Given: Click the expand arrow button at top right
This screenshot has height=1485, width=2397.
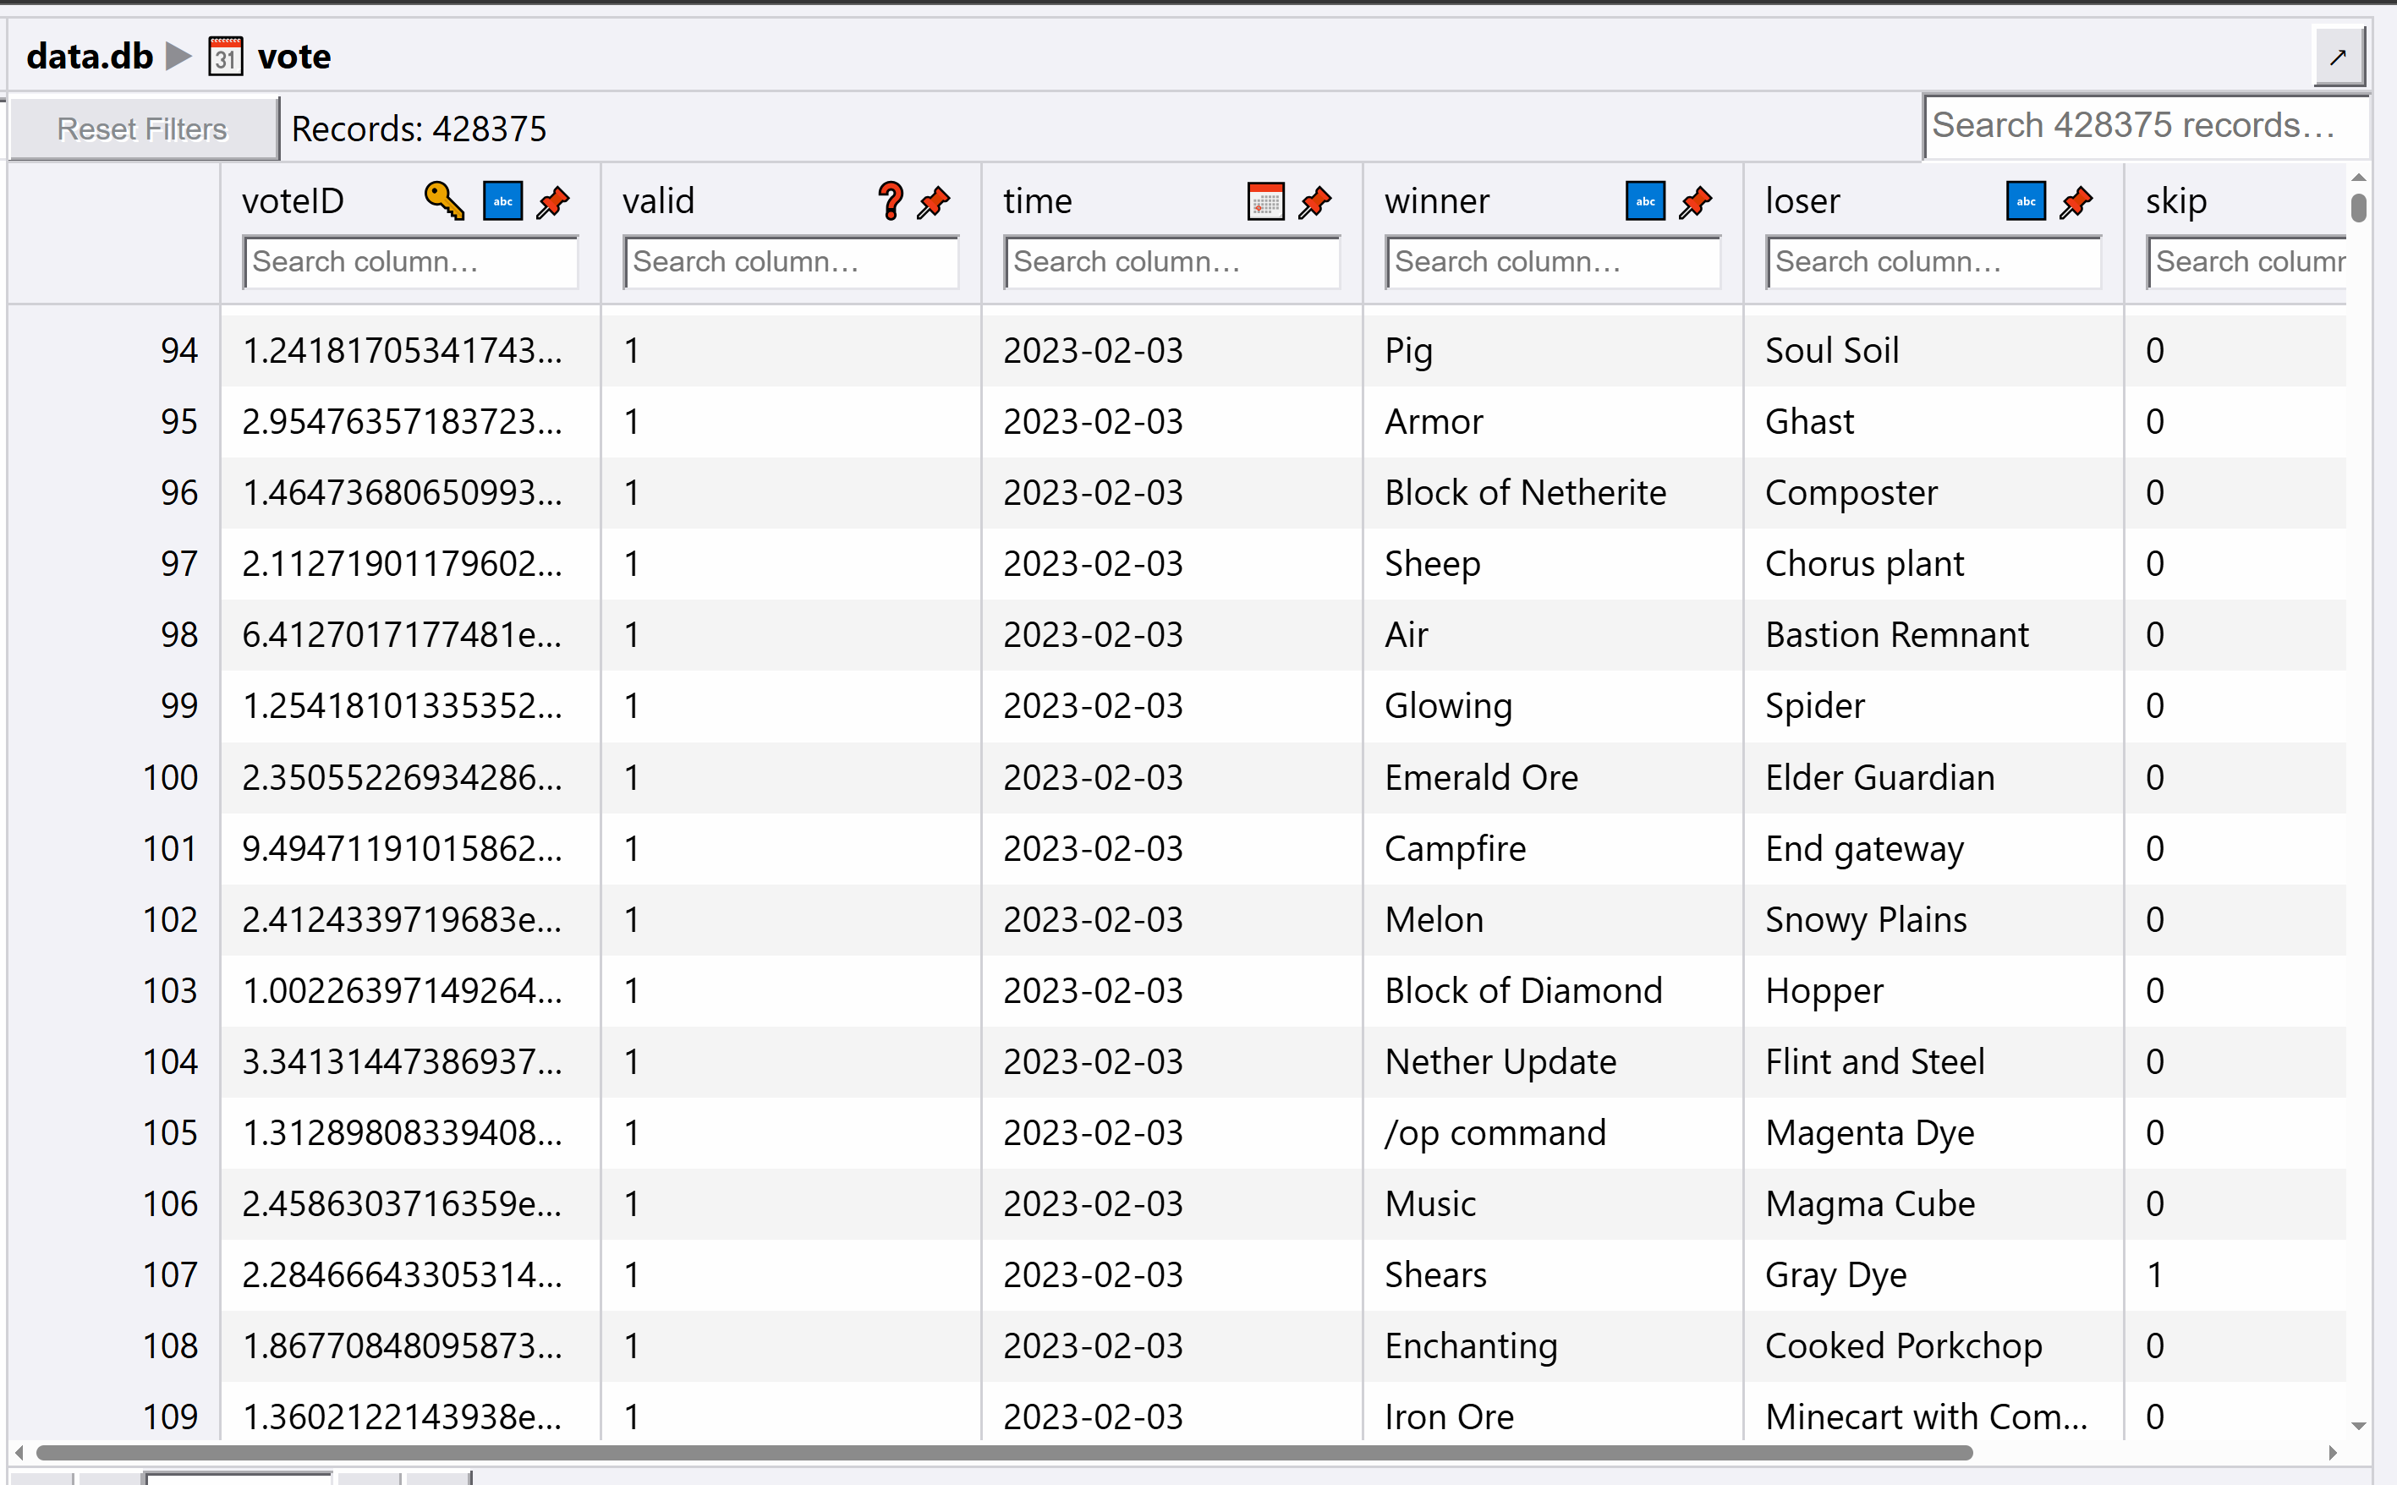Looking at the screenshot, I should tap(2338, 57).
